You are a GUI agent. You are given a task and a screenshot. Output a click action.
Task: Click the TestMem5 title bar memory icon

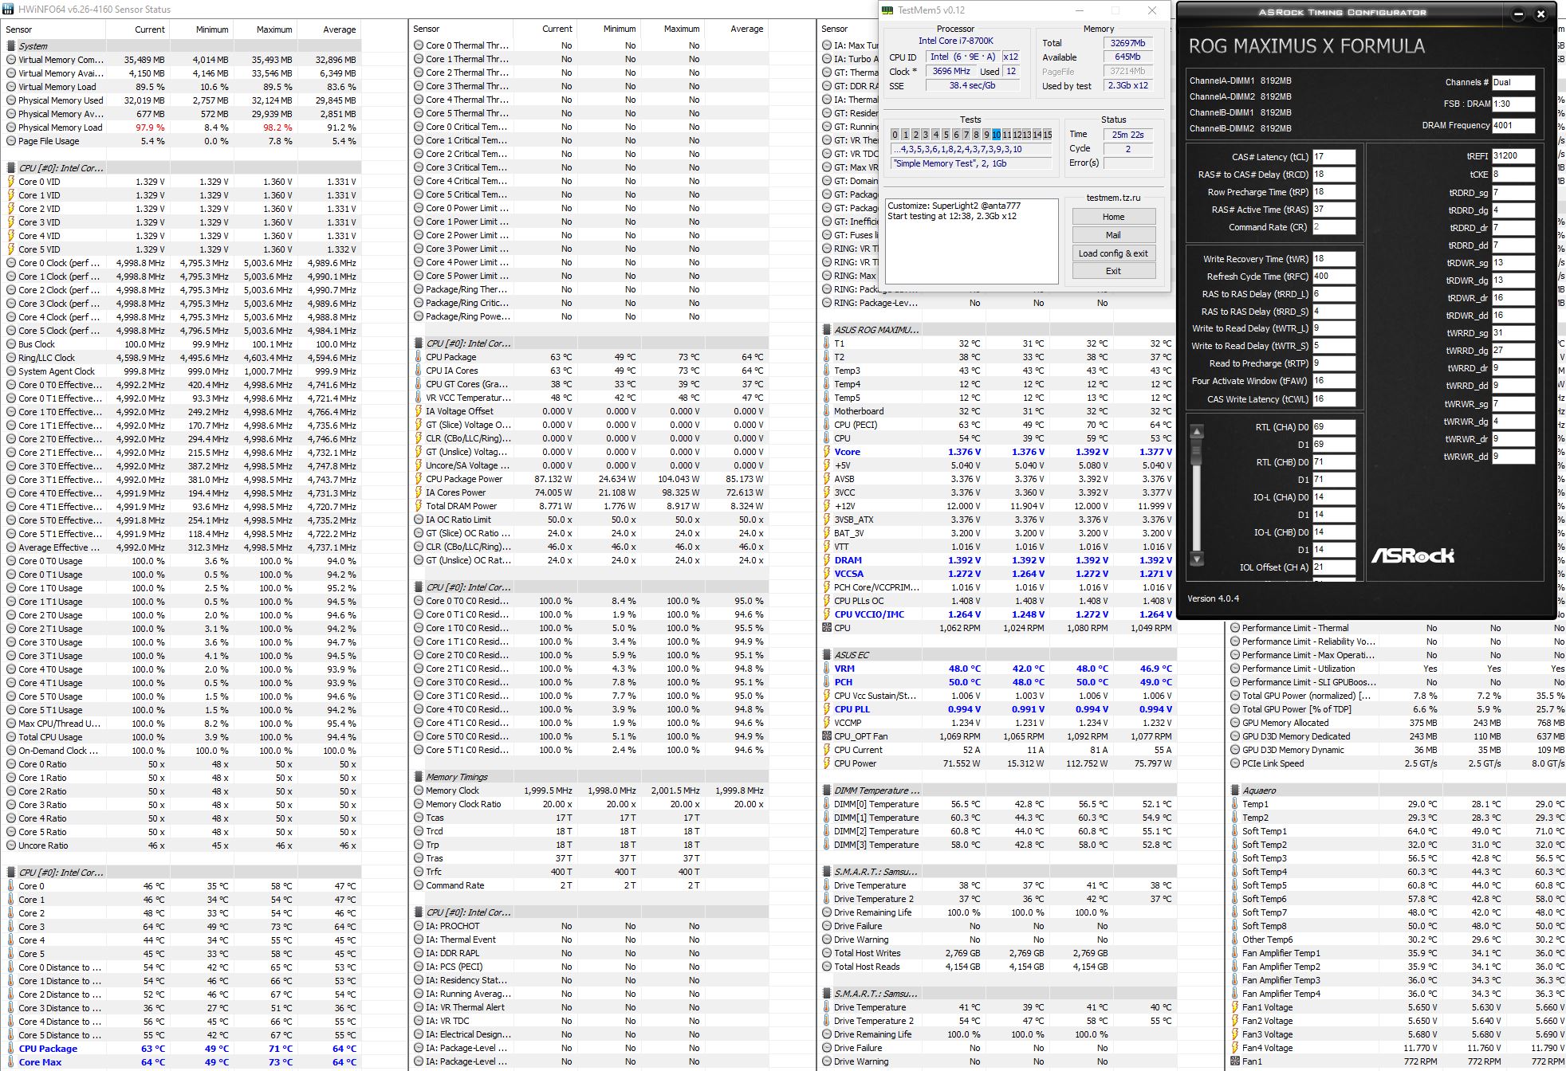coord(888,10)
